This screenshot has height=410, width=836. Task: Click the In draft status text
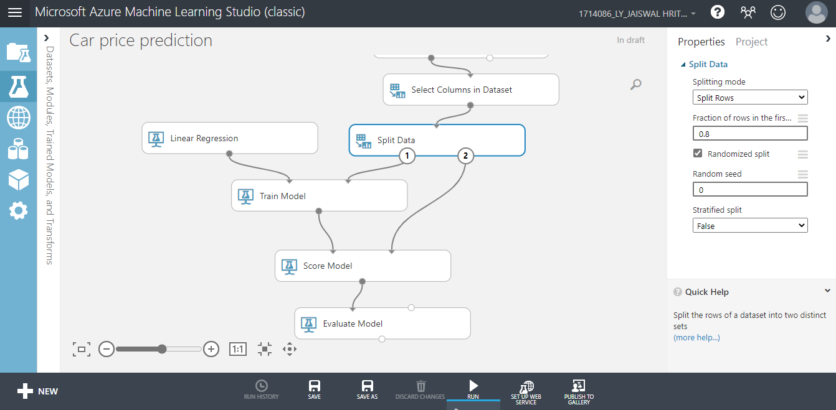pyautogui.click(x=631, y=40)
